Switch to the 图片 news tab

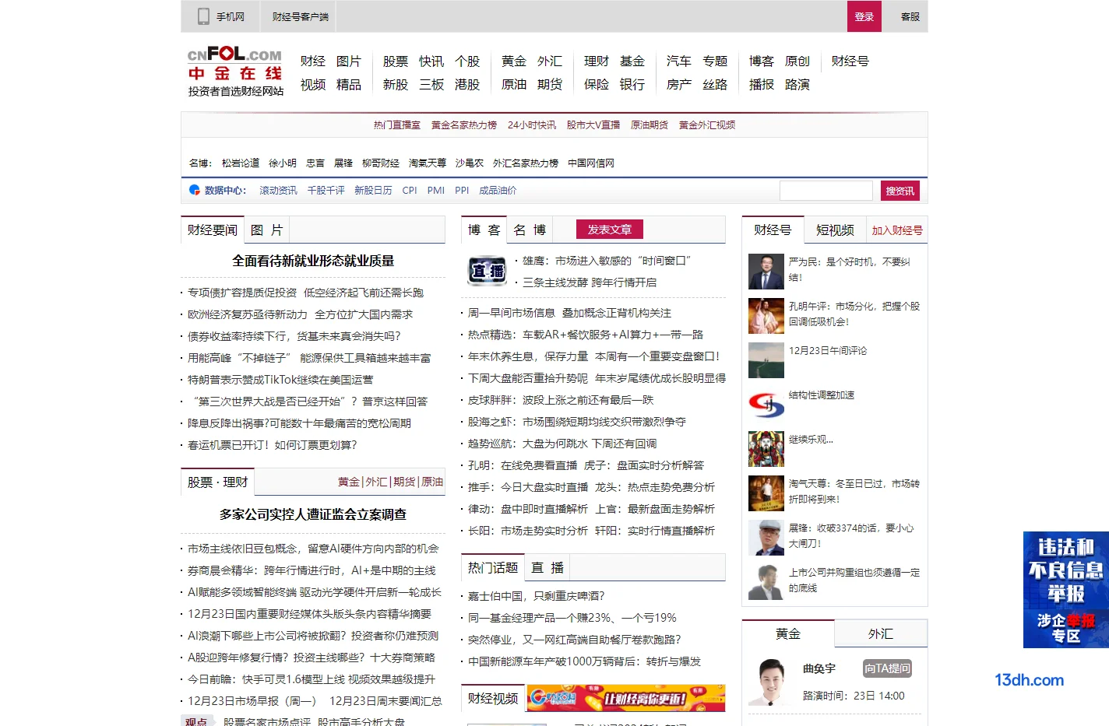(x=267, y=230)
